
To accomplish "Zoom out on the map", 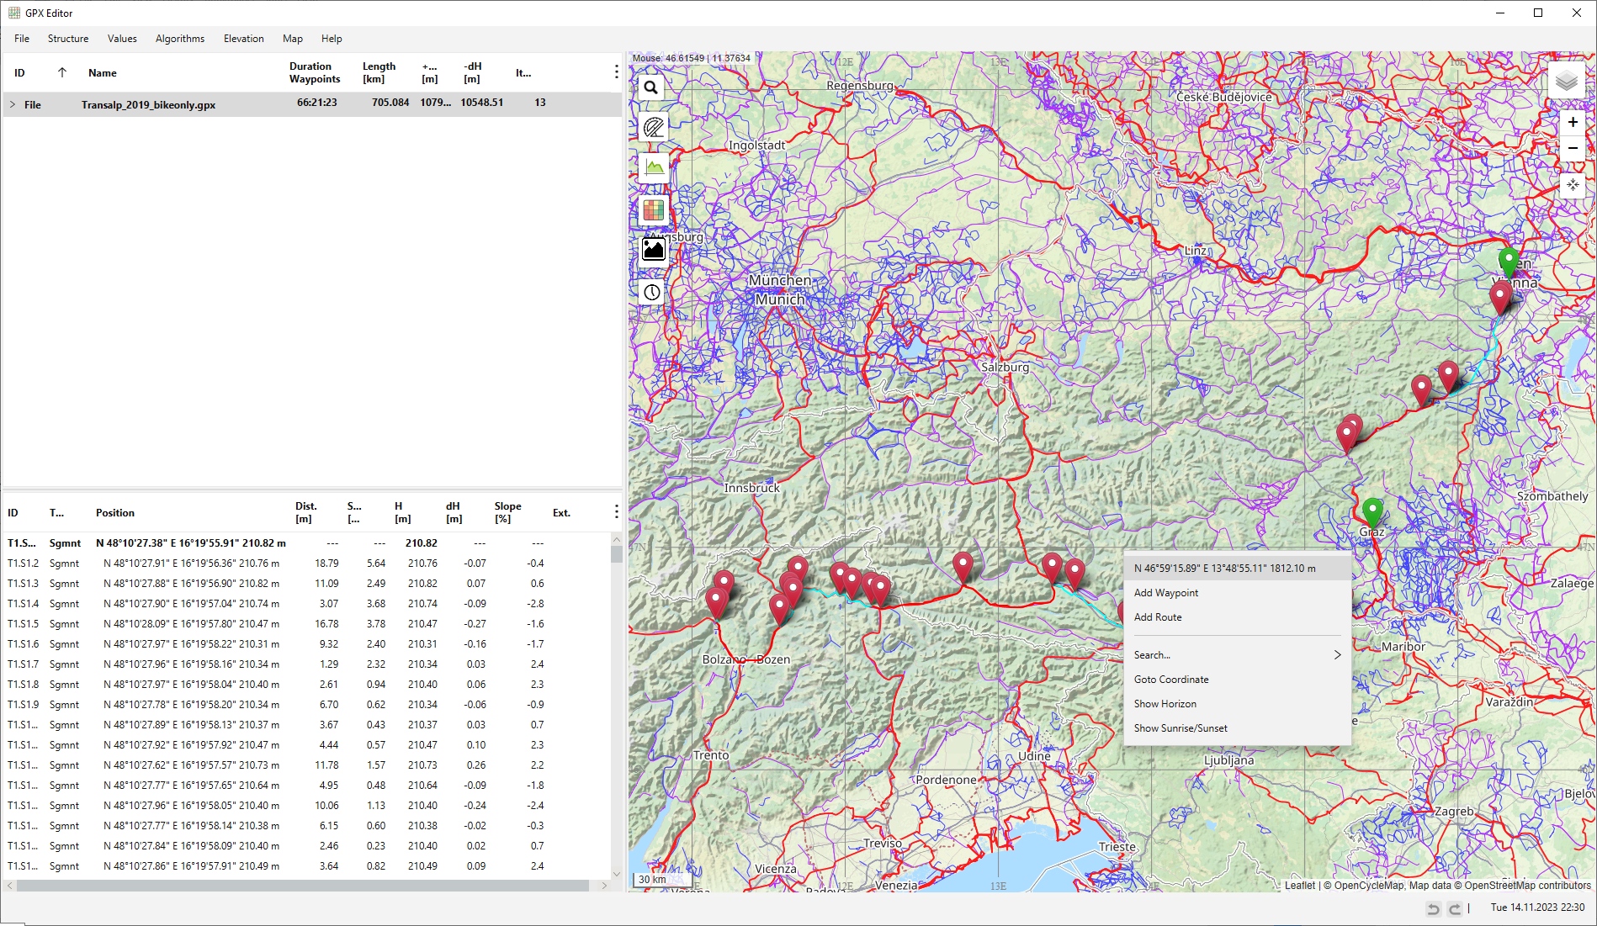I will 1572,148.
